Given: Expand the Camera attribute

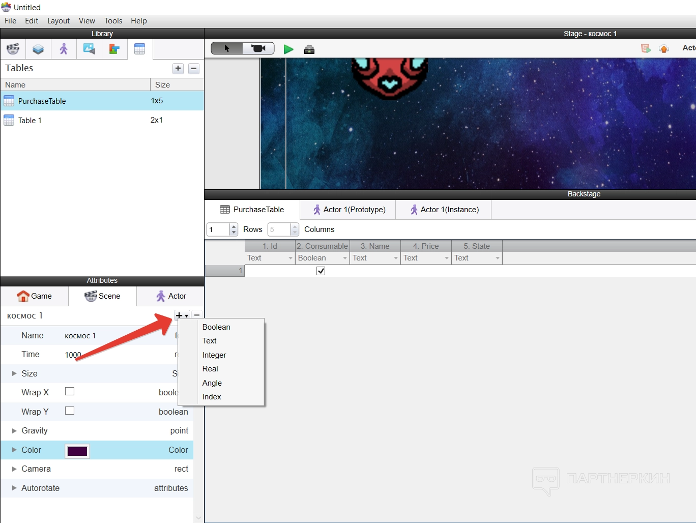Looking at the screenshot, I should (x=14, y=469).
